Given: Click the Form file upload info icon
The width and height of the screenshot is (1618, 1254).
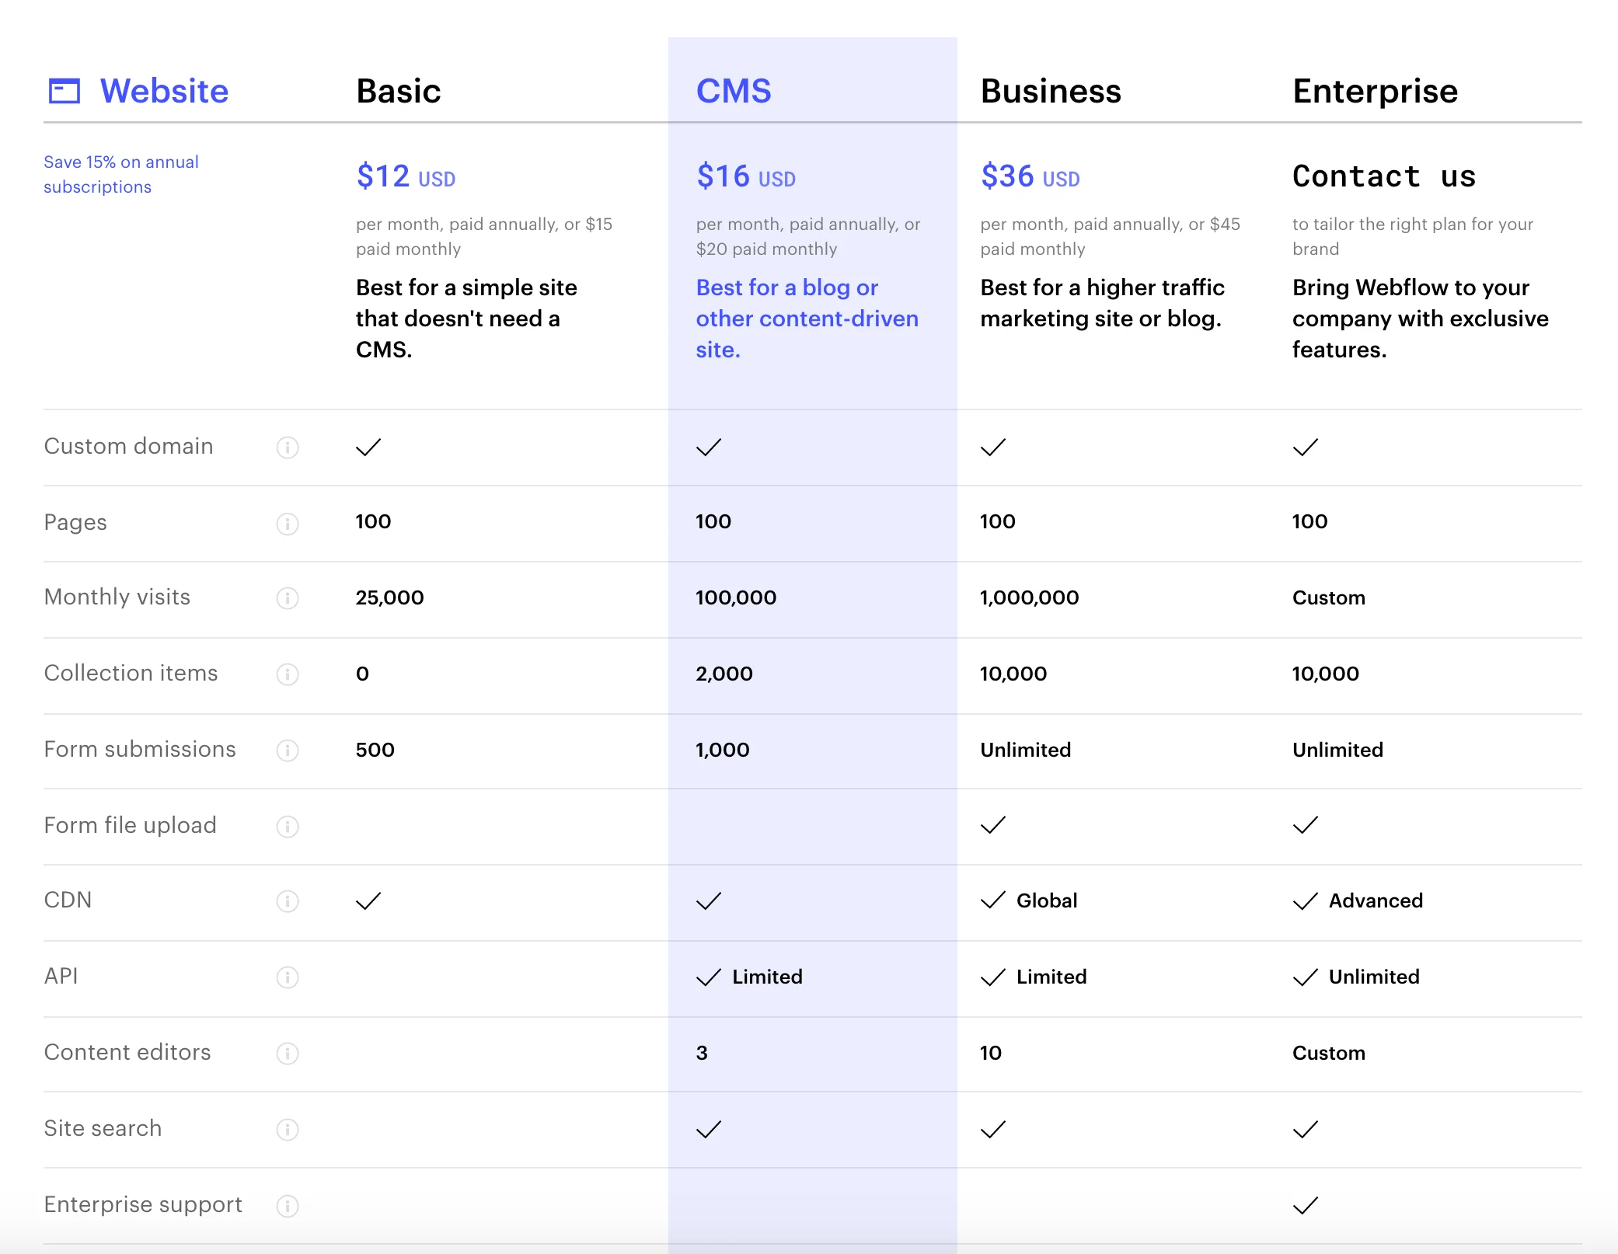Looking at the screenshot, I should [288, 827].
